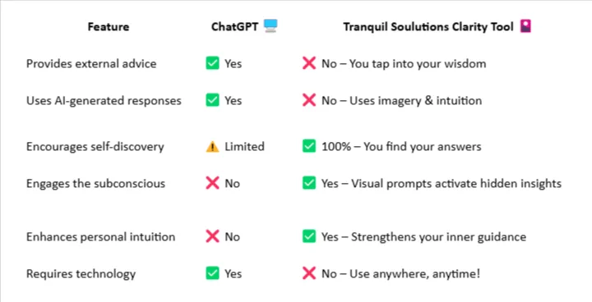592x302 pixels.
Task: Click the green checkmark for Provides external advice
Action: [213, 63]
